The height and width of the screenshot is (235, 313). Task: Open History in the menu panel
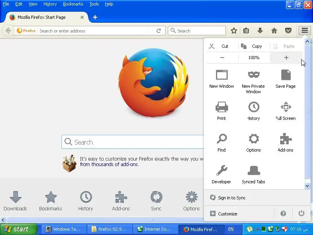pyautogui.click(x=254, y=111)
